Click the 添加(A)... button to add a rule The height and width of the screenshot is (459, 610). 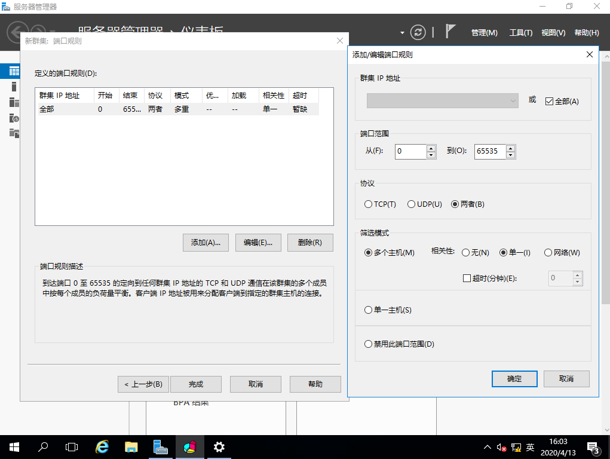206,242
